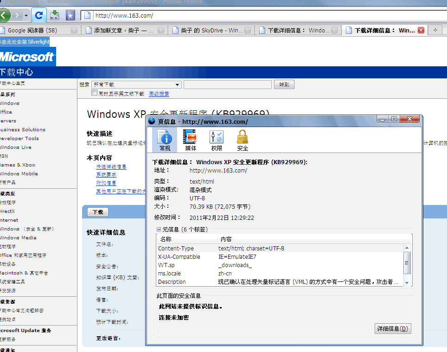Switch to the 柴子 的 SkyDrive tab
Image resolution: width=447 pixels, height=352 pixels.
point(211,30)
